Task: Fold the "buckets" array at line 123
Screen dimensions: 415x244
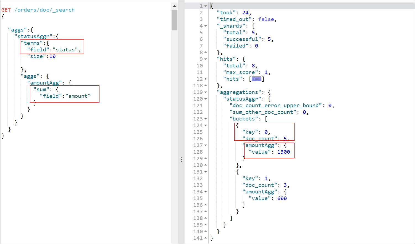Action: click(x=206, y=119)
